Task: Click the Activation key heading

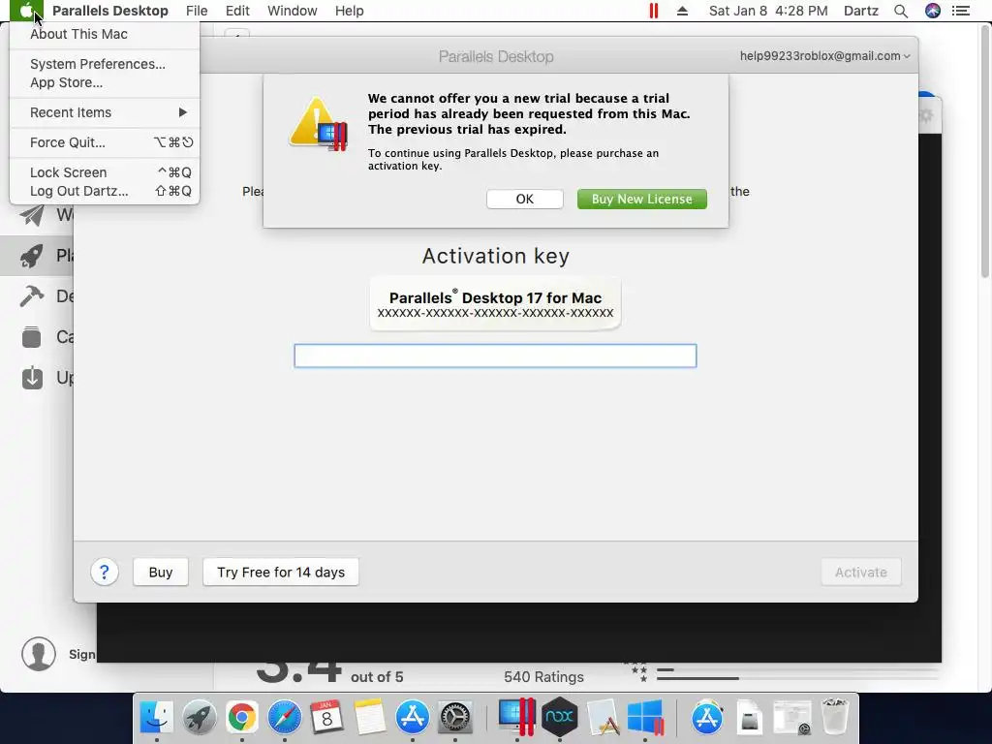Action: [495, 256]
